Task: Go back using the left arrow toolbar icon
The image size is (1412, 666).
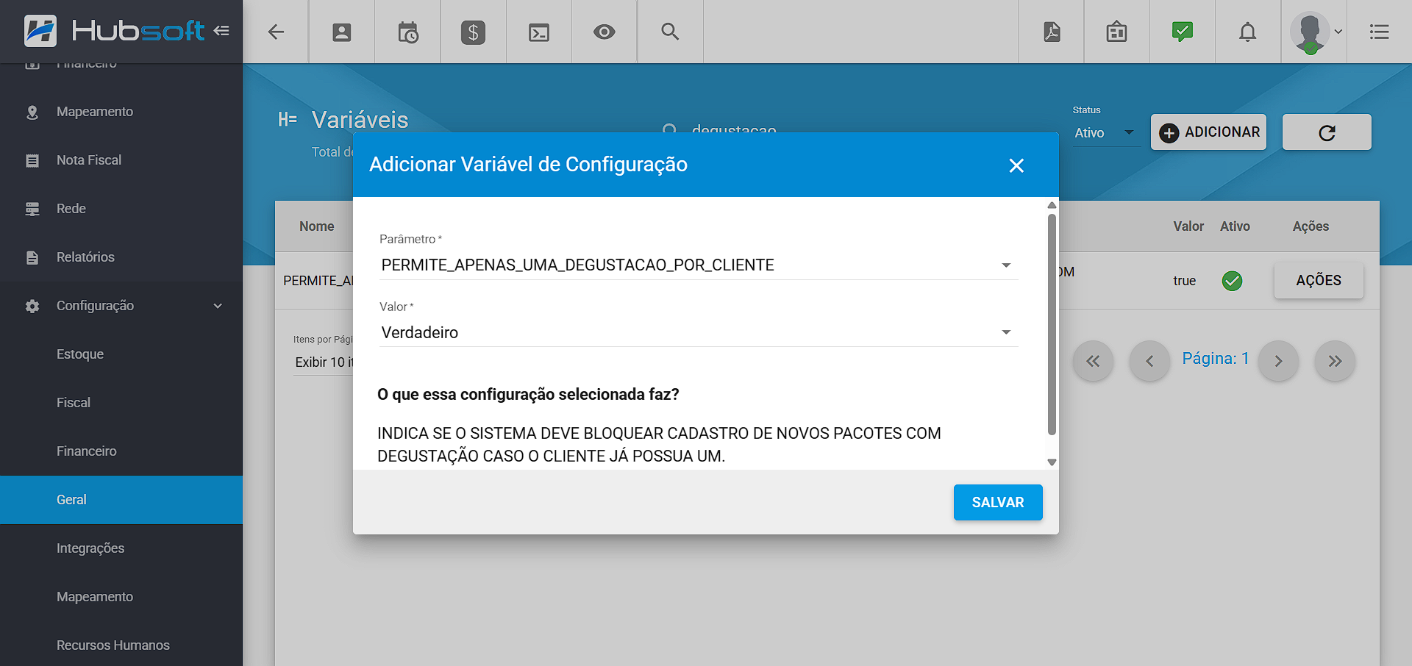Action: 276,32
